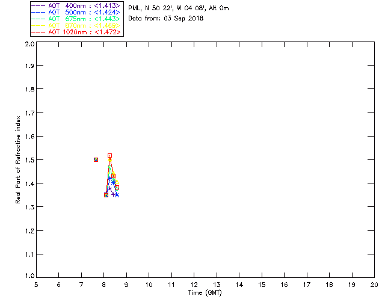This screenshot has width=385, height=308.
Task: Click the AOT 500nm legend entry
Action: point(76,12)
